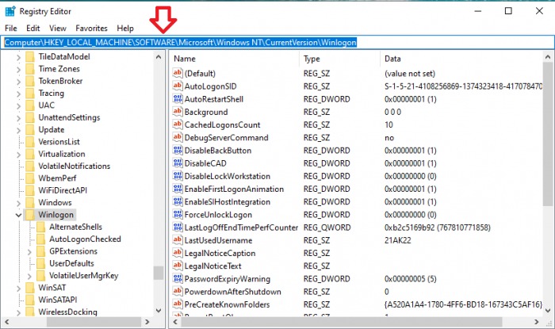Click the registry path address bar
Screen dimensions: 555x329
pyautogui.click(x=277, y=43)
